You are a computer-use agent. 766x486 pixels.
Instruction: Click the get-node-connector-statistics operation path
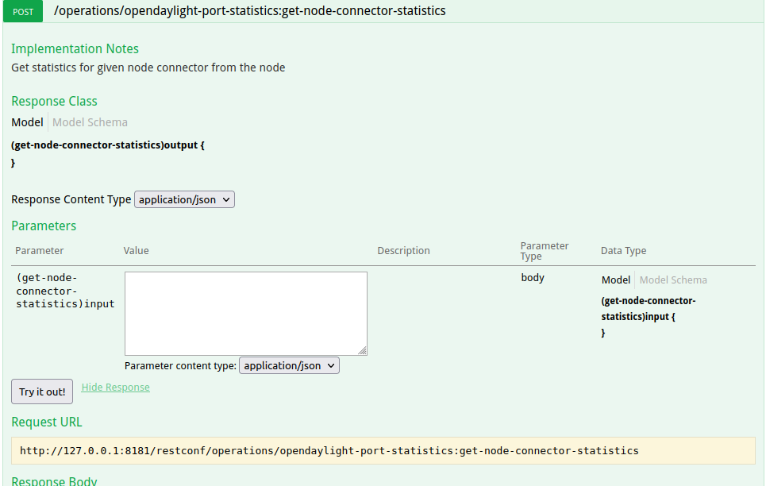(249, 11)
